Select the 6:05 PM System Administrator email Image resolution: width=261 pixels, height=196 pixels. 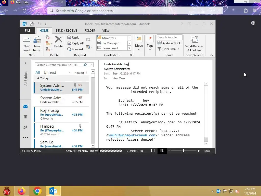(x=61, y=100)
